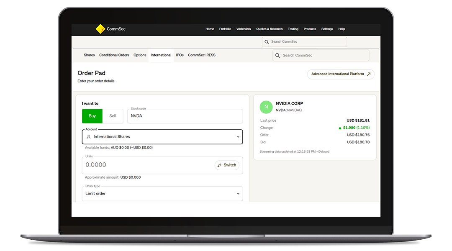Image resolution: width=452 pixels, height=251 pixels.
Task: Open the Trading menu in top navigation
Action: pyautogui.click(x=293, y=29)
